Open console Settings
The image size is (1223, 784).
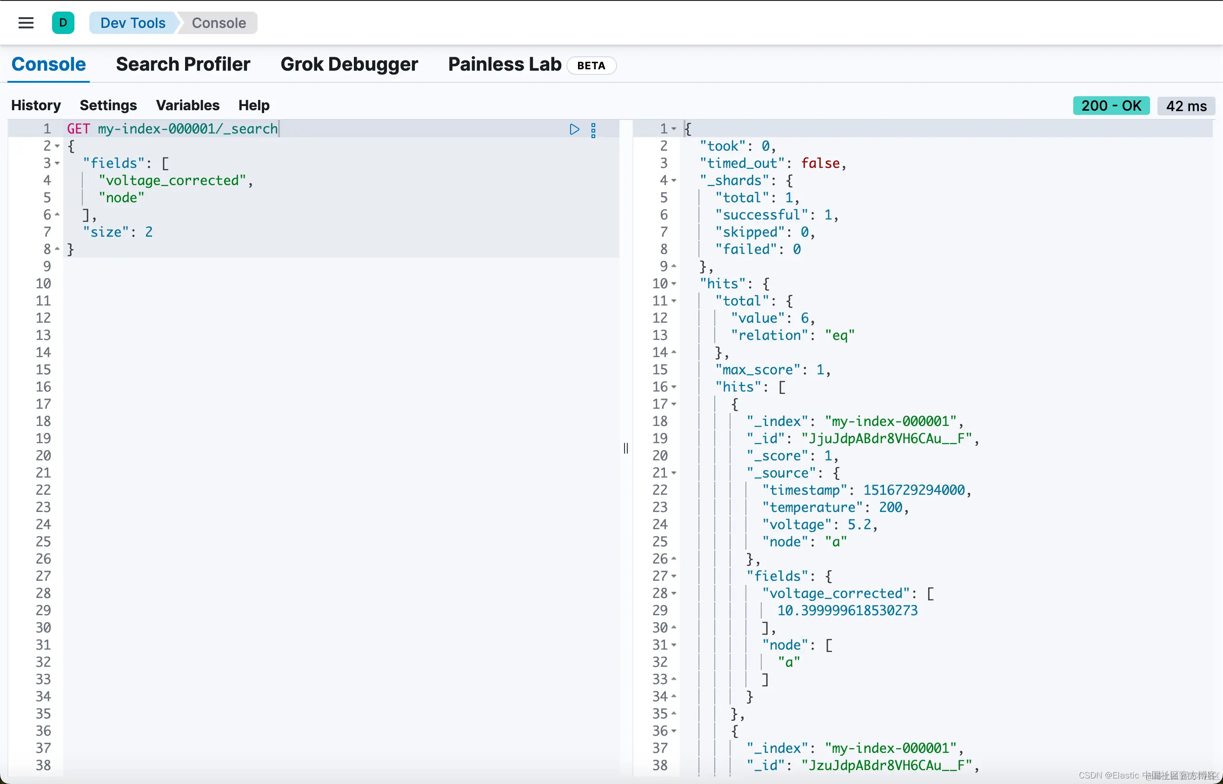point(108,106)
